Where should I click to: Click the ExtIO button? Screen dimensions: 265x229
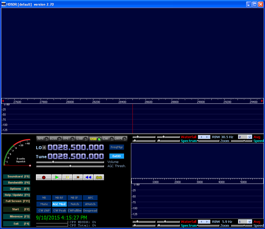pos(116,156)
